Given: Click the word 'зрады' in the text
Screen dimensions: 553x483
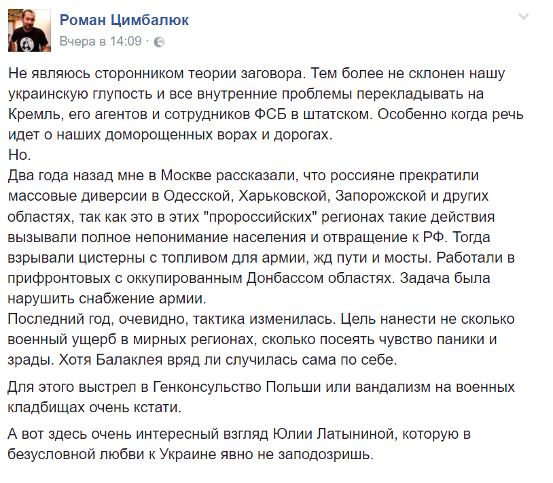Looking at the screenshot, I should pyautogui.click(x=29, y=360).
